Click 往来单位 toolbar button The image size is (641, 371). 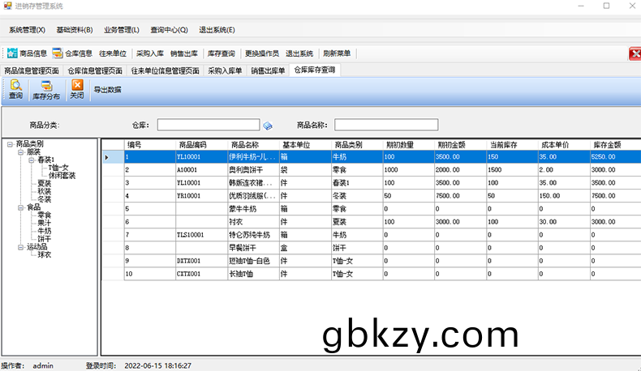[113, 53]
